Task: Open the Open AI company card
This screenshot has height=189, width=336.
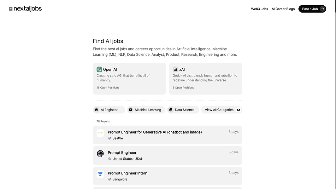Action: point(129,79)
